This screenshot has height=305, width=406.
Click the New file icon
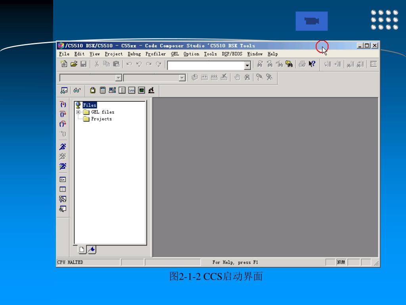(64, 64)
